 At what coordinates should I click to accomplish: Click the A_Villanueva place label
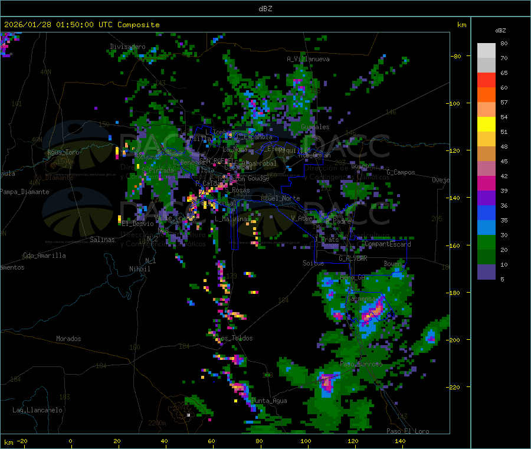click(x=308, y=59)
